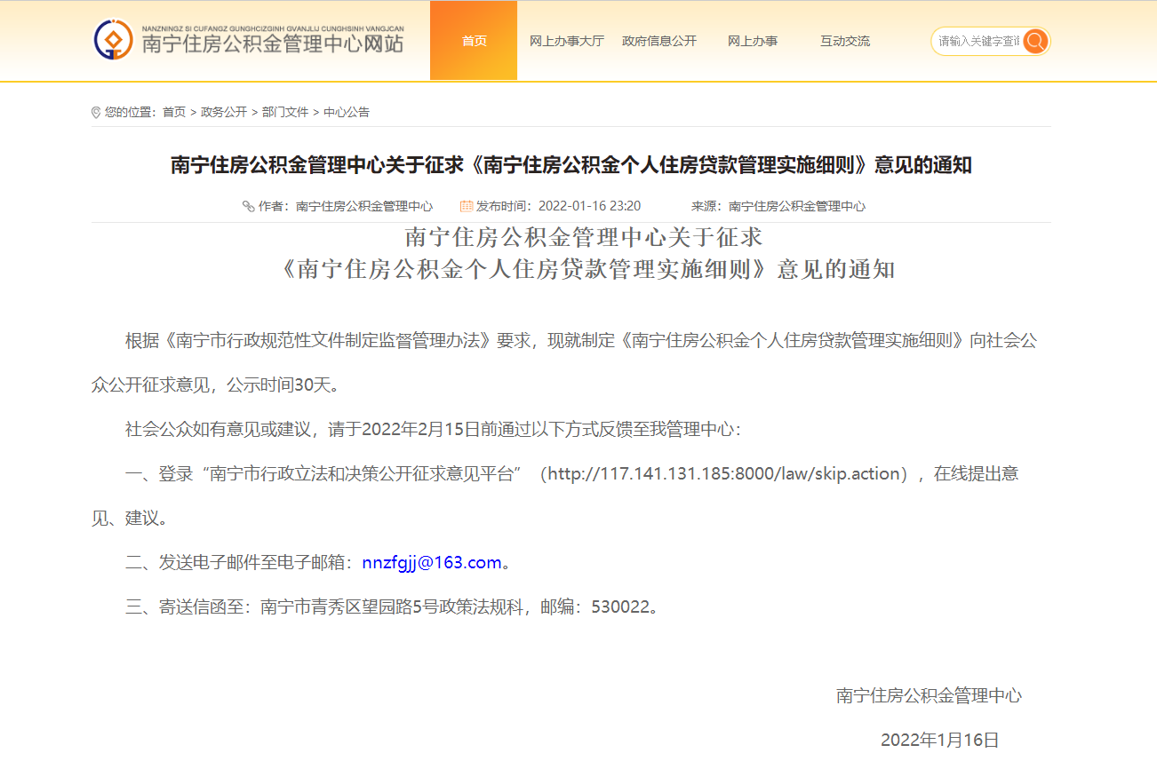The width and height of the screenshot is (1157, 769).
Task: Click the calendar icon beside 发布时间
Action: tap(467, 206)
